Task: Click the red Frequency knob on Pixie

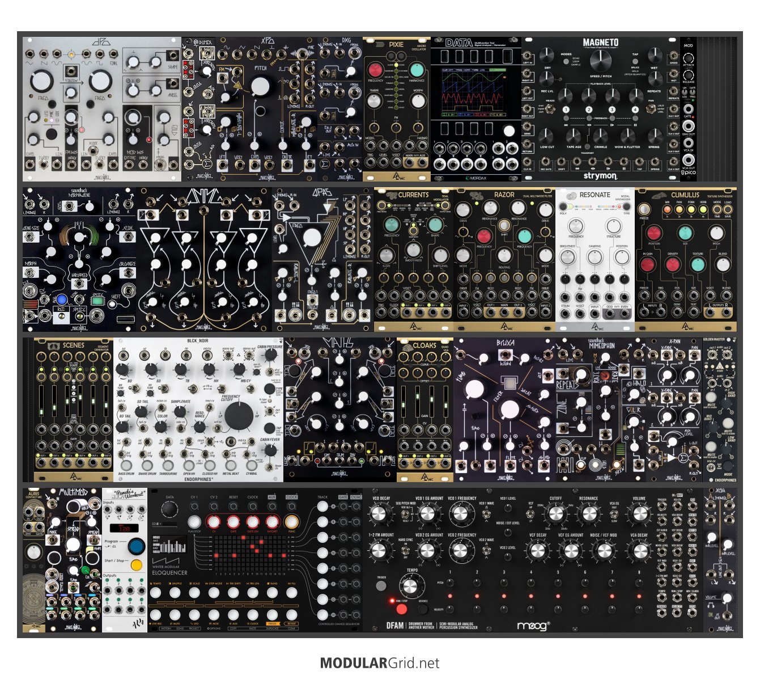Action: tap(375, 70)
